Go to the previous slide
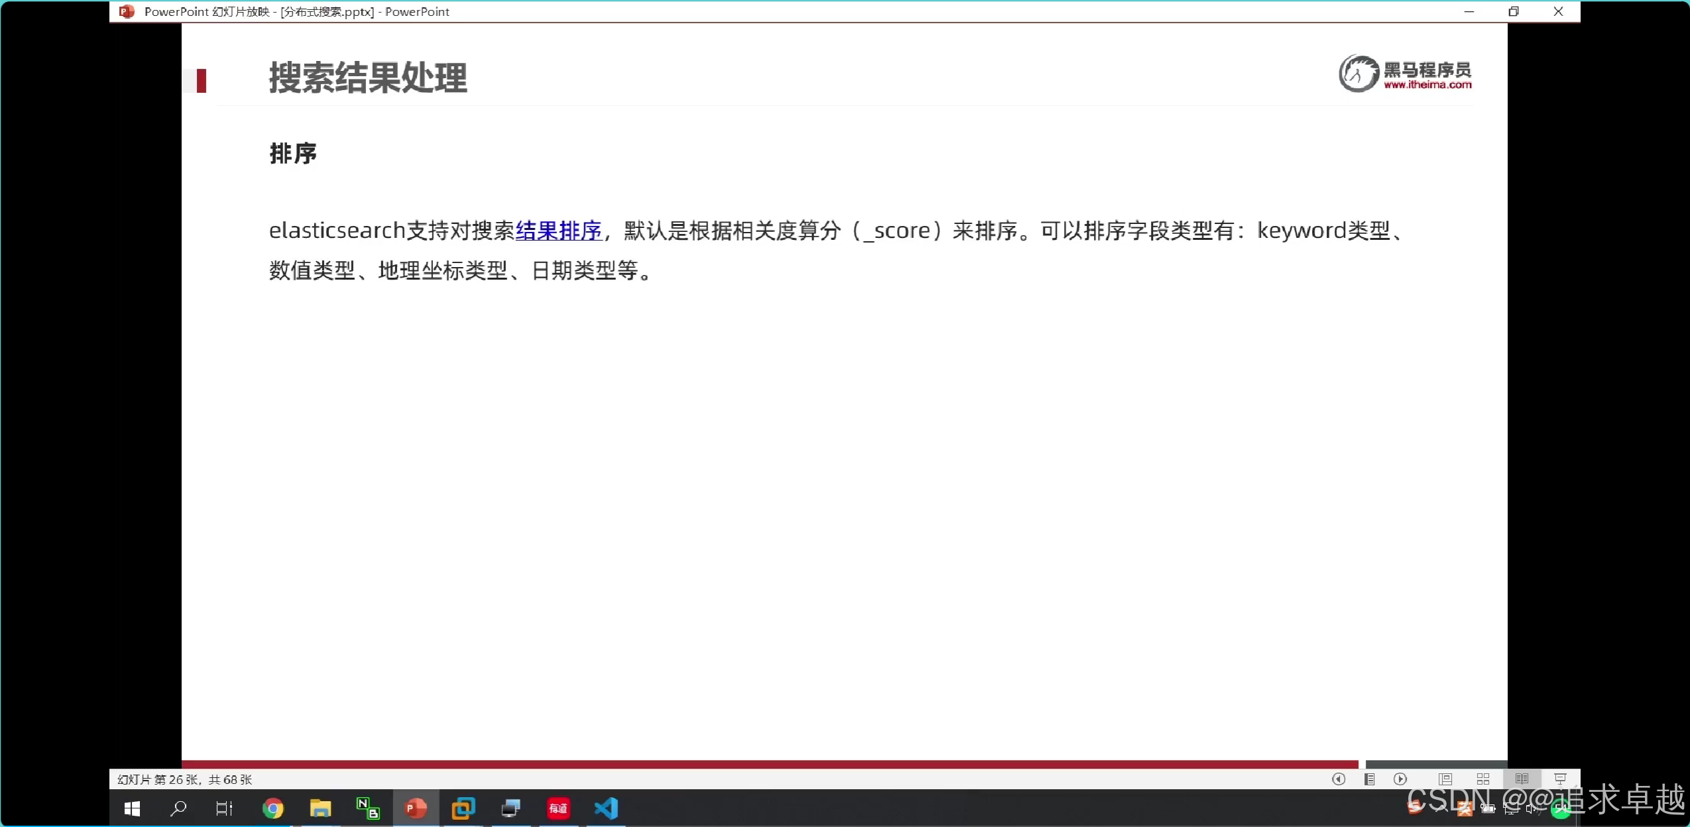This screenshot has height=827, width=1690. pos(1339,779)
